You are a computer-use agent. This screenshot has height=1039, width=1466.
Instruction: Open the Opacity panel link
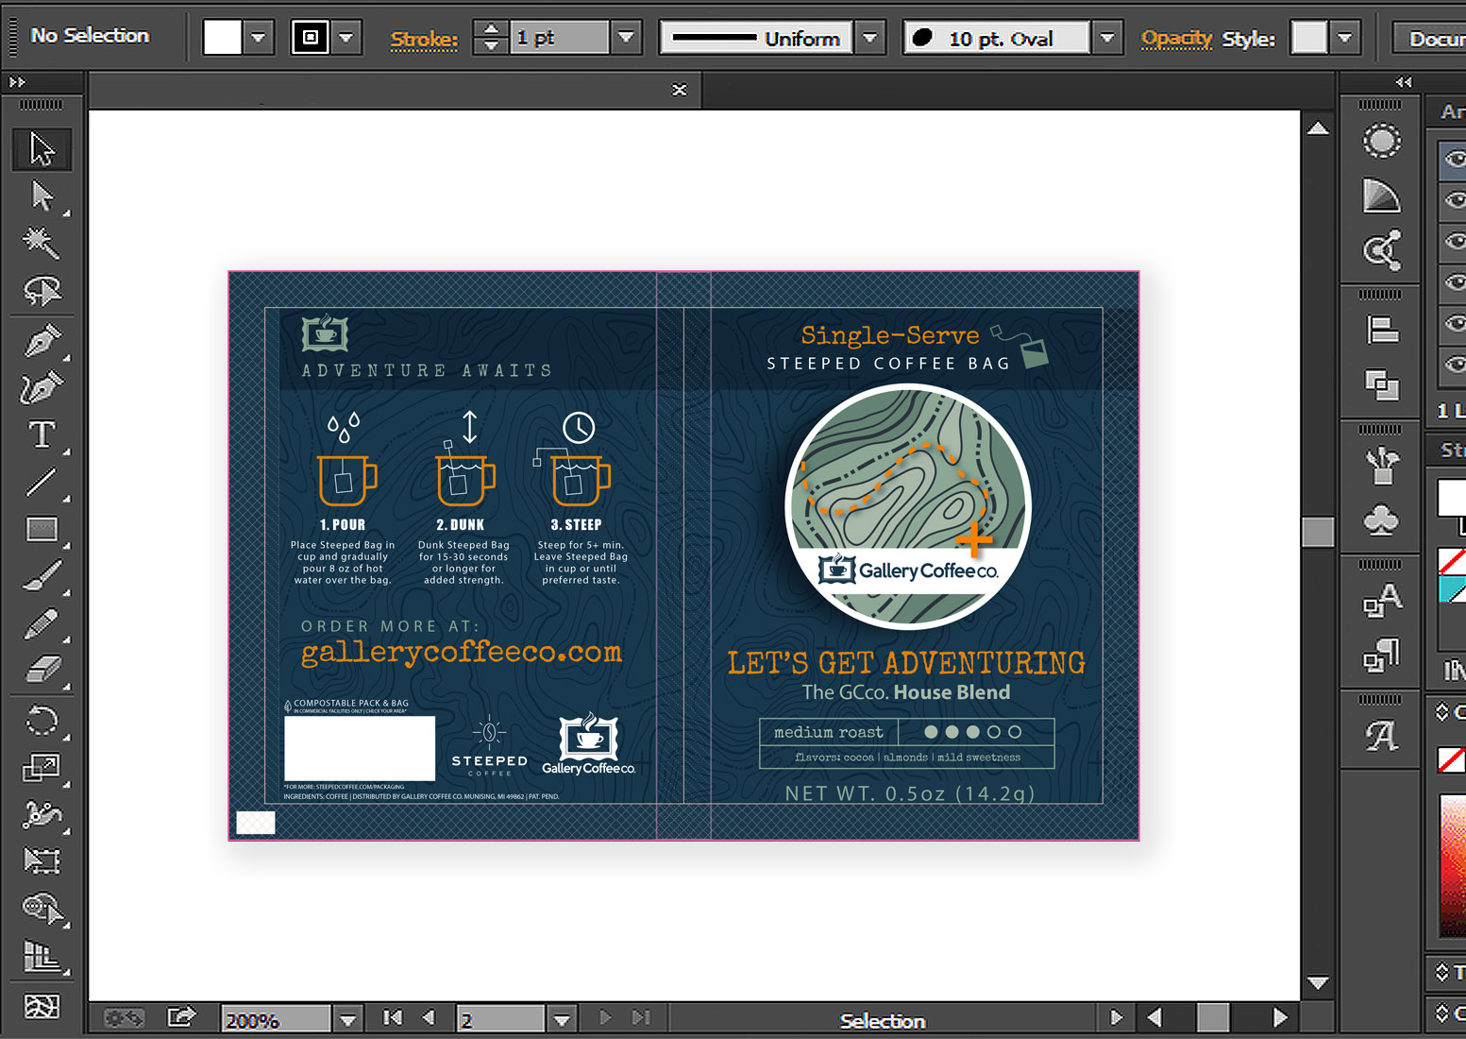click(1176, 39)
